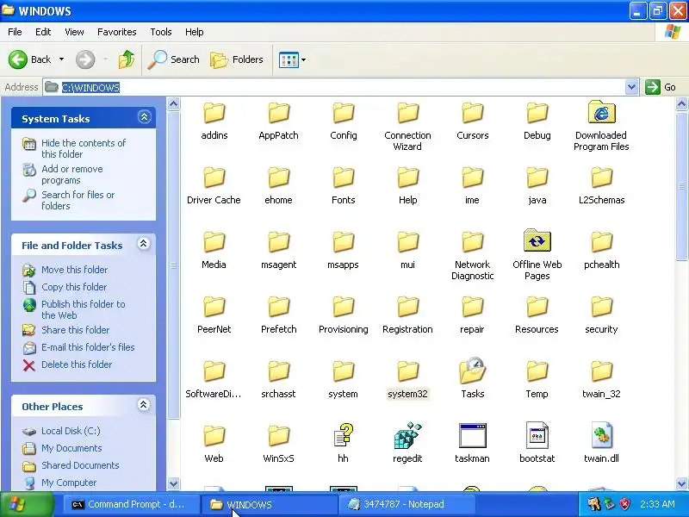Collapse the Other Places panel
The width and height of the screenshot is (689, 517).
click(143, 404)
